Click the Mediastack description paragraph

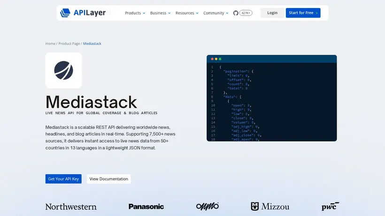click(x=110, y=138)
